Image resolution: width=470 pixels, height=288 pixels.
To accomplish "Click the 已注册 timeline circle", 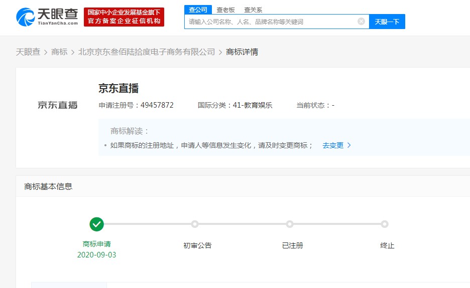I will click(x=290, y=224).
